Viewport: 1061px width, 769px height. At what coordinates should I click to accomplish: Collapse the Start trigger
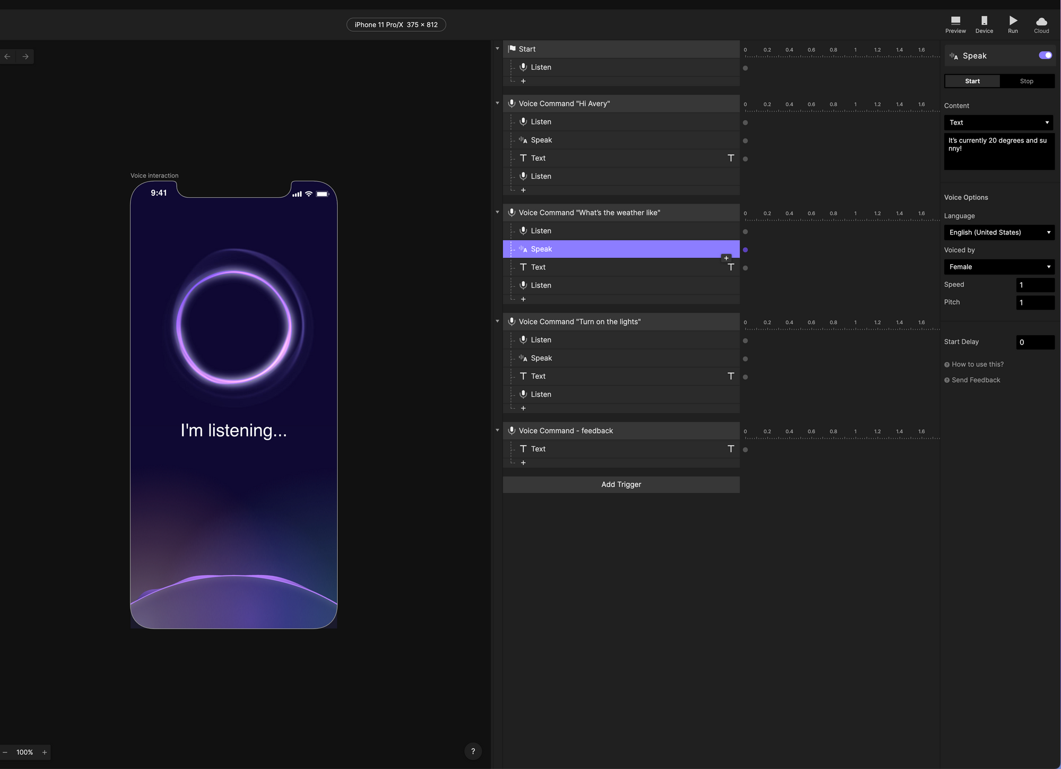click(x=498, y=49)
